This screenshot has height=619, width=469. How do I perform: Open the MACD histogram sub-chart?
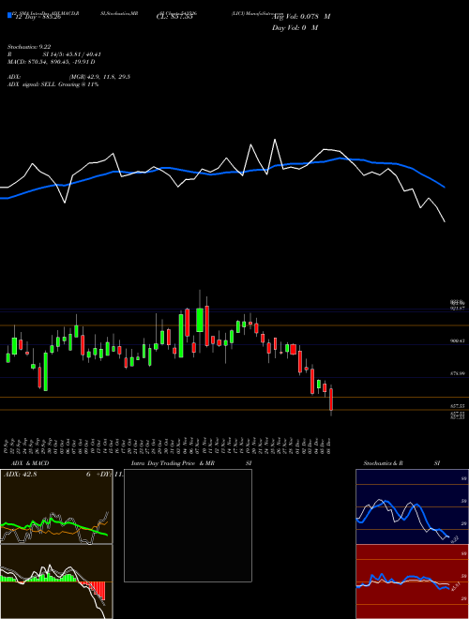pyautogui.click(x=56, y=581)
